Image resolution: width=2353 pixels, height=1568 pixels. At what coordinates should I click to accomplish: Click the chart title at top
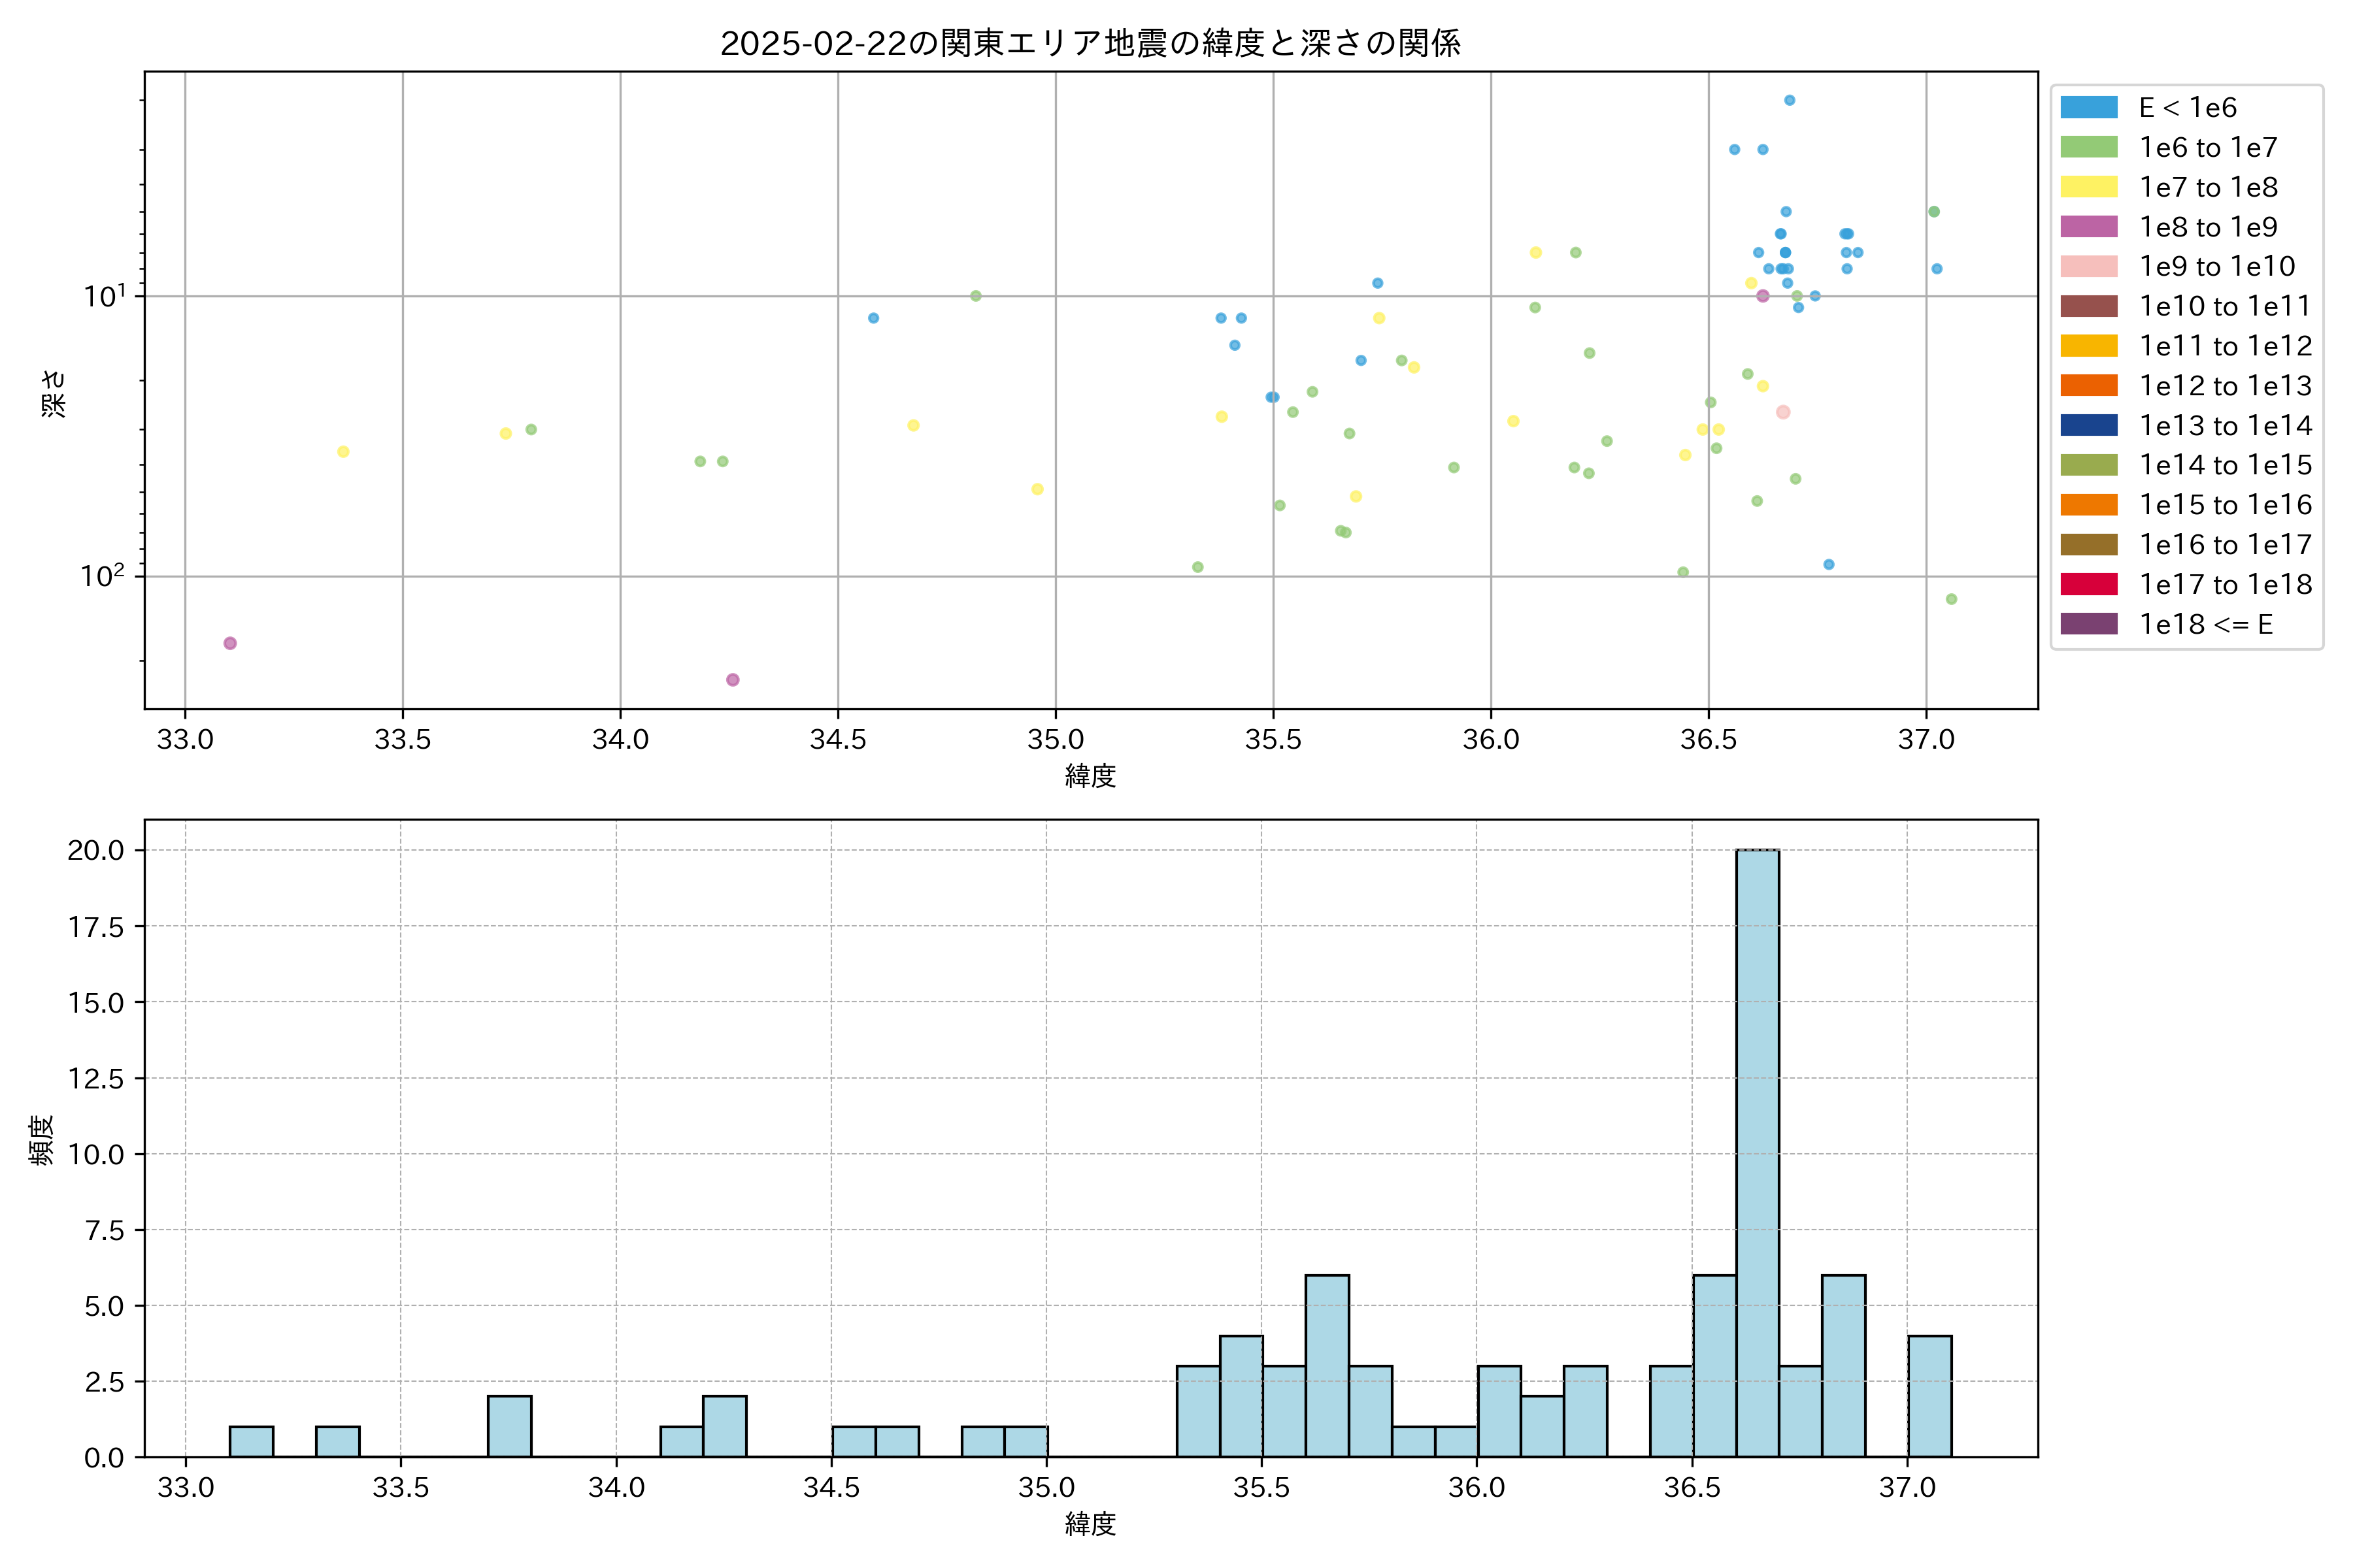pos(1090,43)
